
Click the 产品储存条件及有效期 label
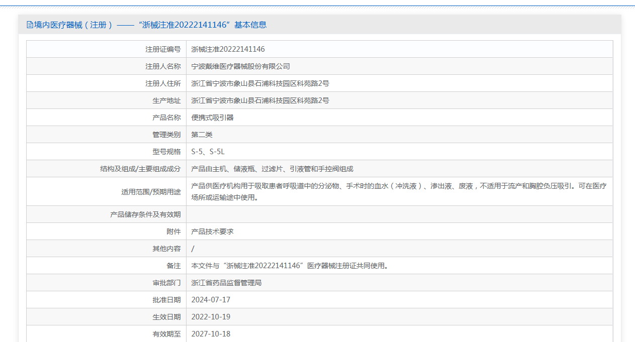(x=145, y=214)
